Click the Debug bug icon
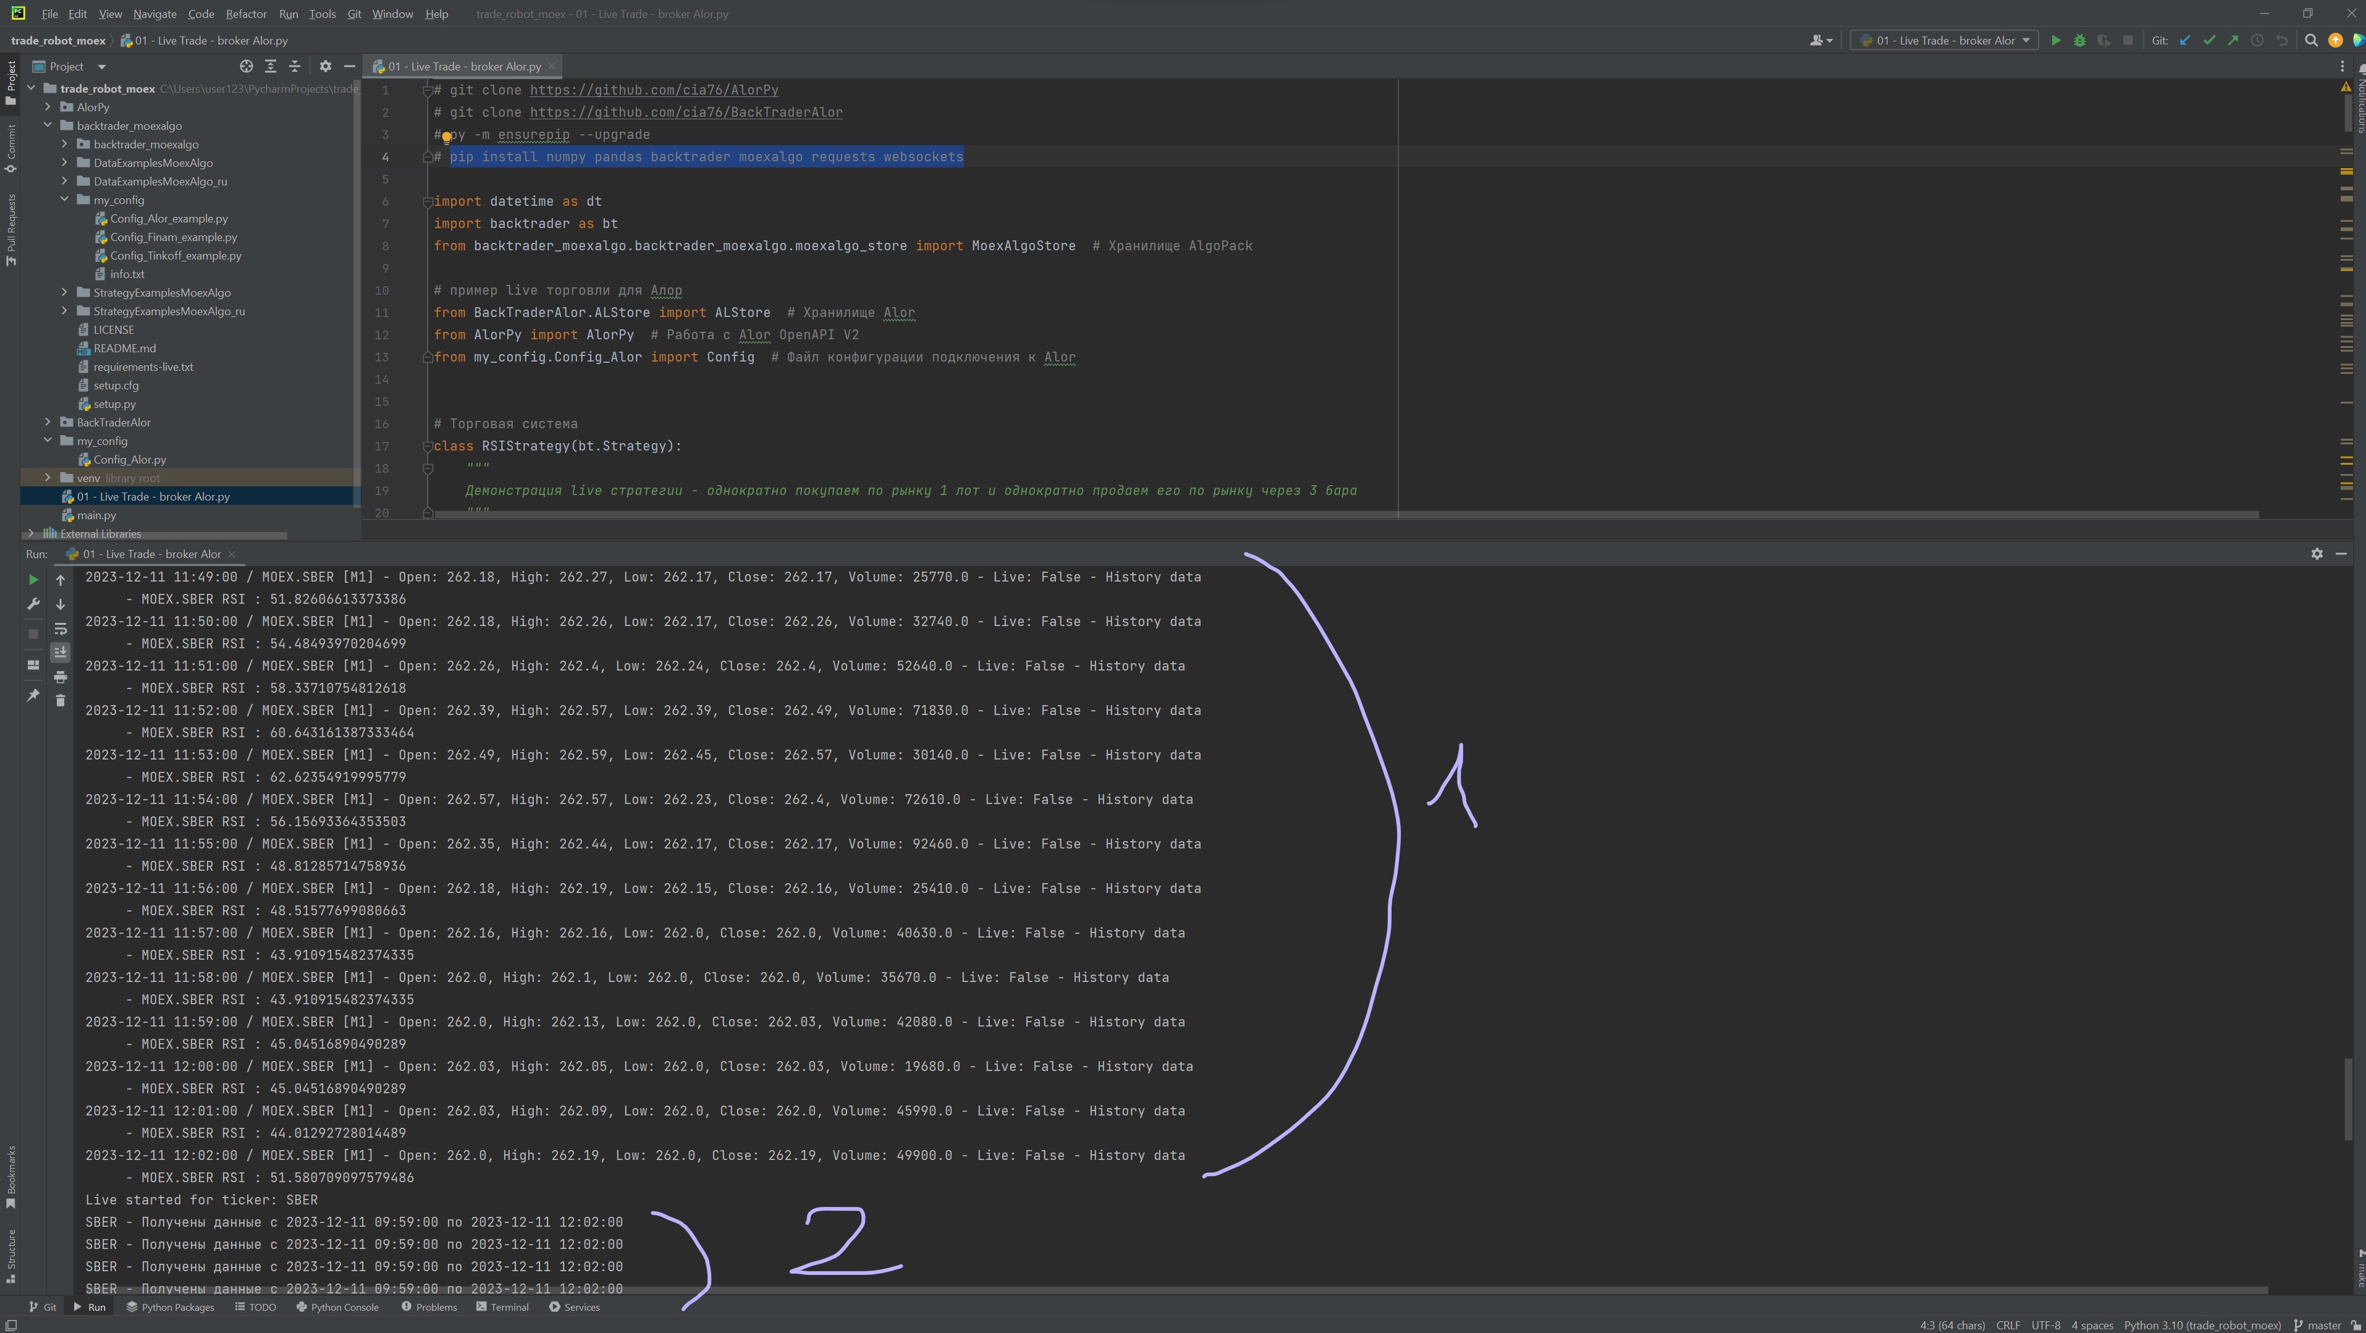 point(2079,40)
